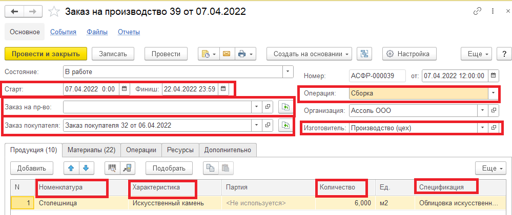512x215 pixels.
Task: Expand the Операция dropdown
Action: [493, 93]
